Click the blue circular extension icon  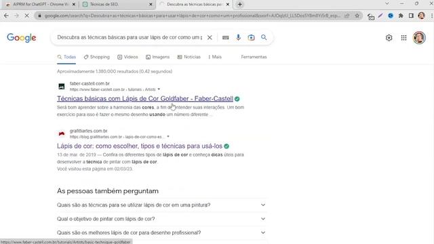click(391, 16)
